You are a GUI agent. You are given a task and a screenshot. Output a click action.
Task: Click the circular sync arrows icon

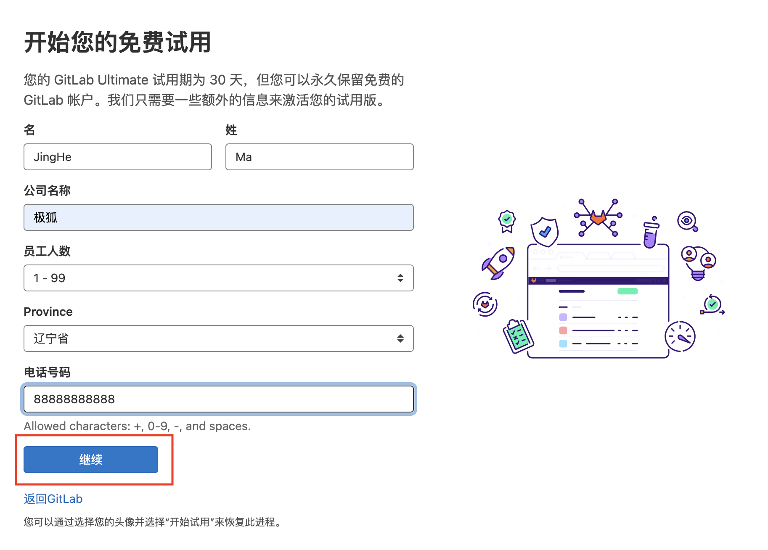coord(485,304)
